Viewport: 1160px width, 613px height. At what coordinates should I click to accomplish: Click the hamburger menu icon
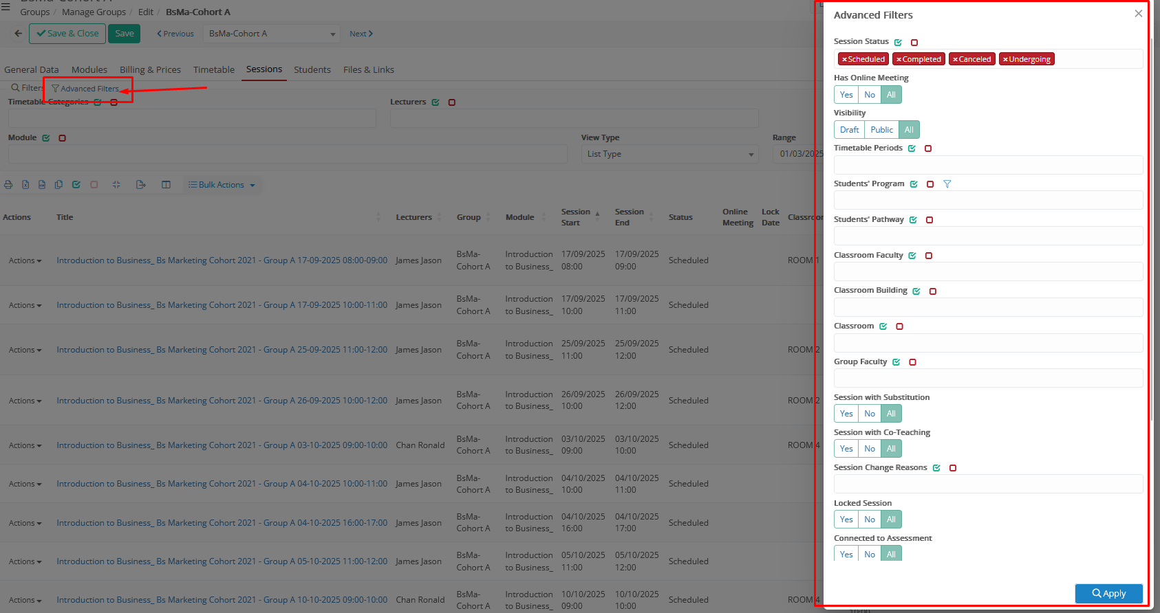pos(6,7)
